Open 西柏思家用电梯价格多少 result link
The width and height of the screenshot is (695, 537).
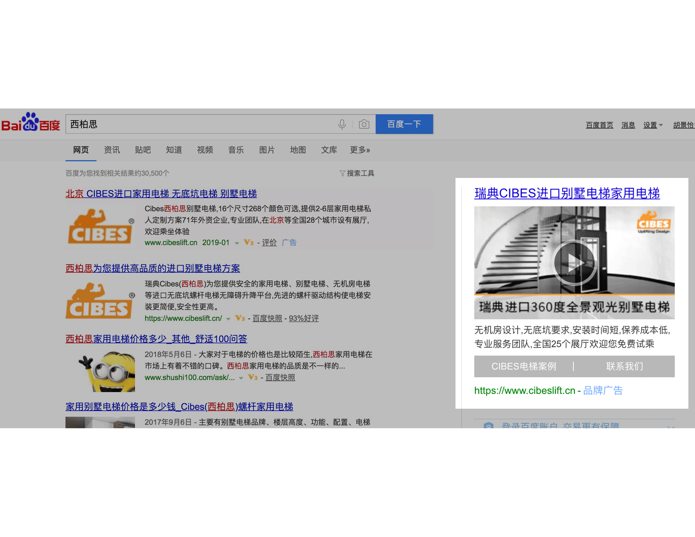[156, 339]
